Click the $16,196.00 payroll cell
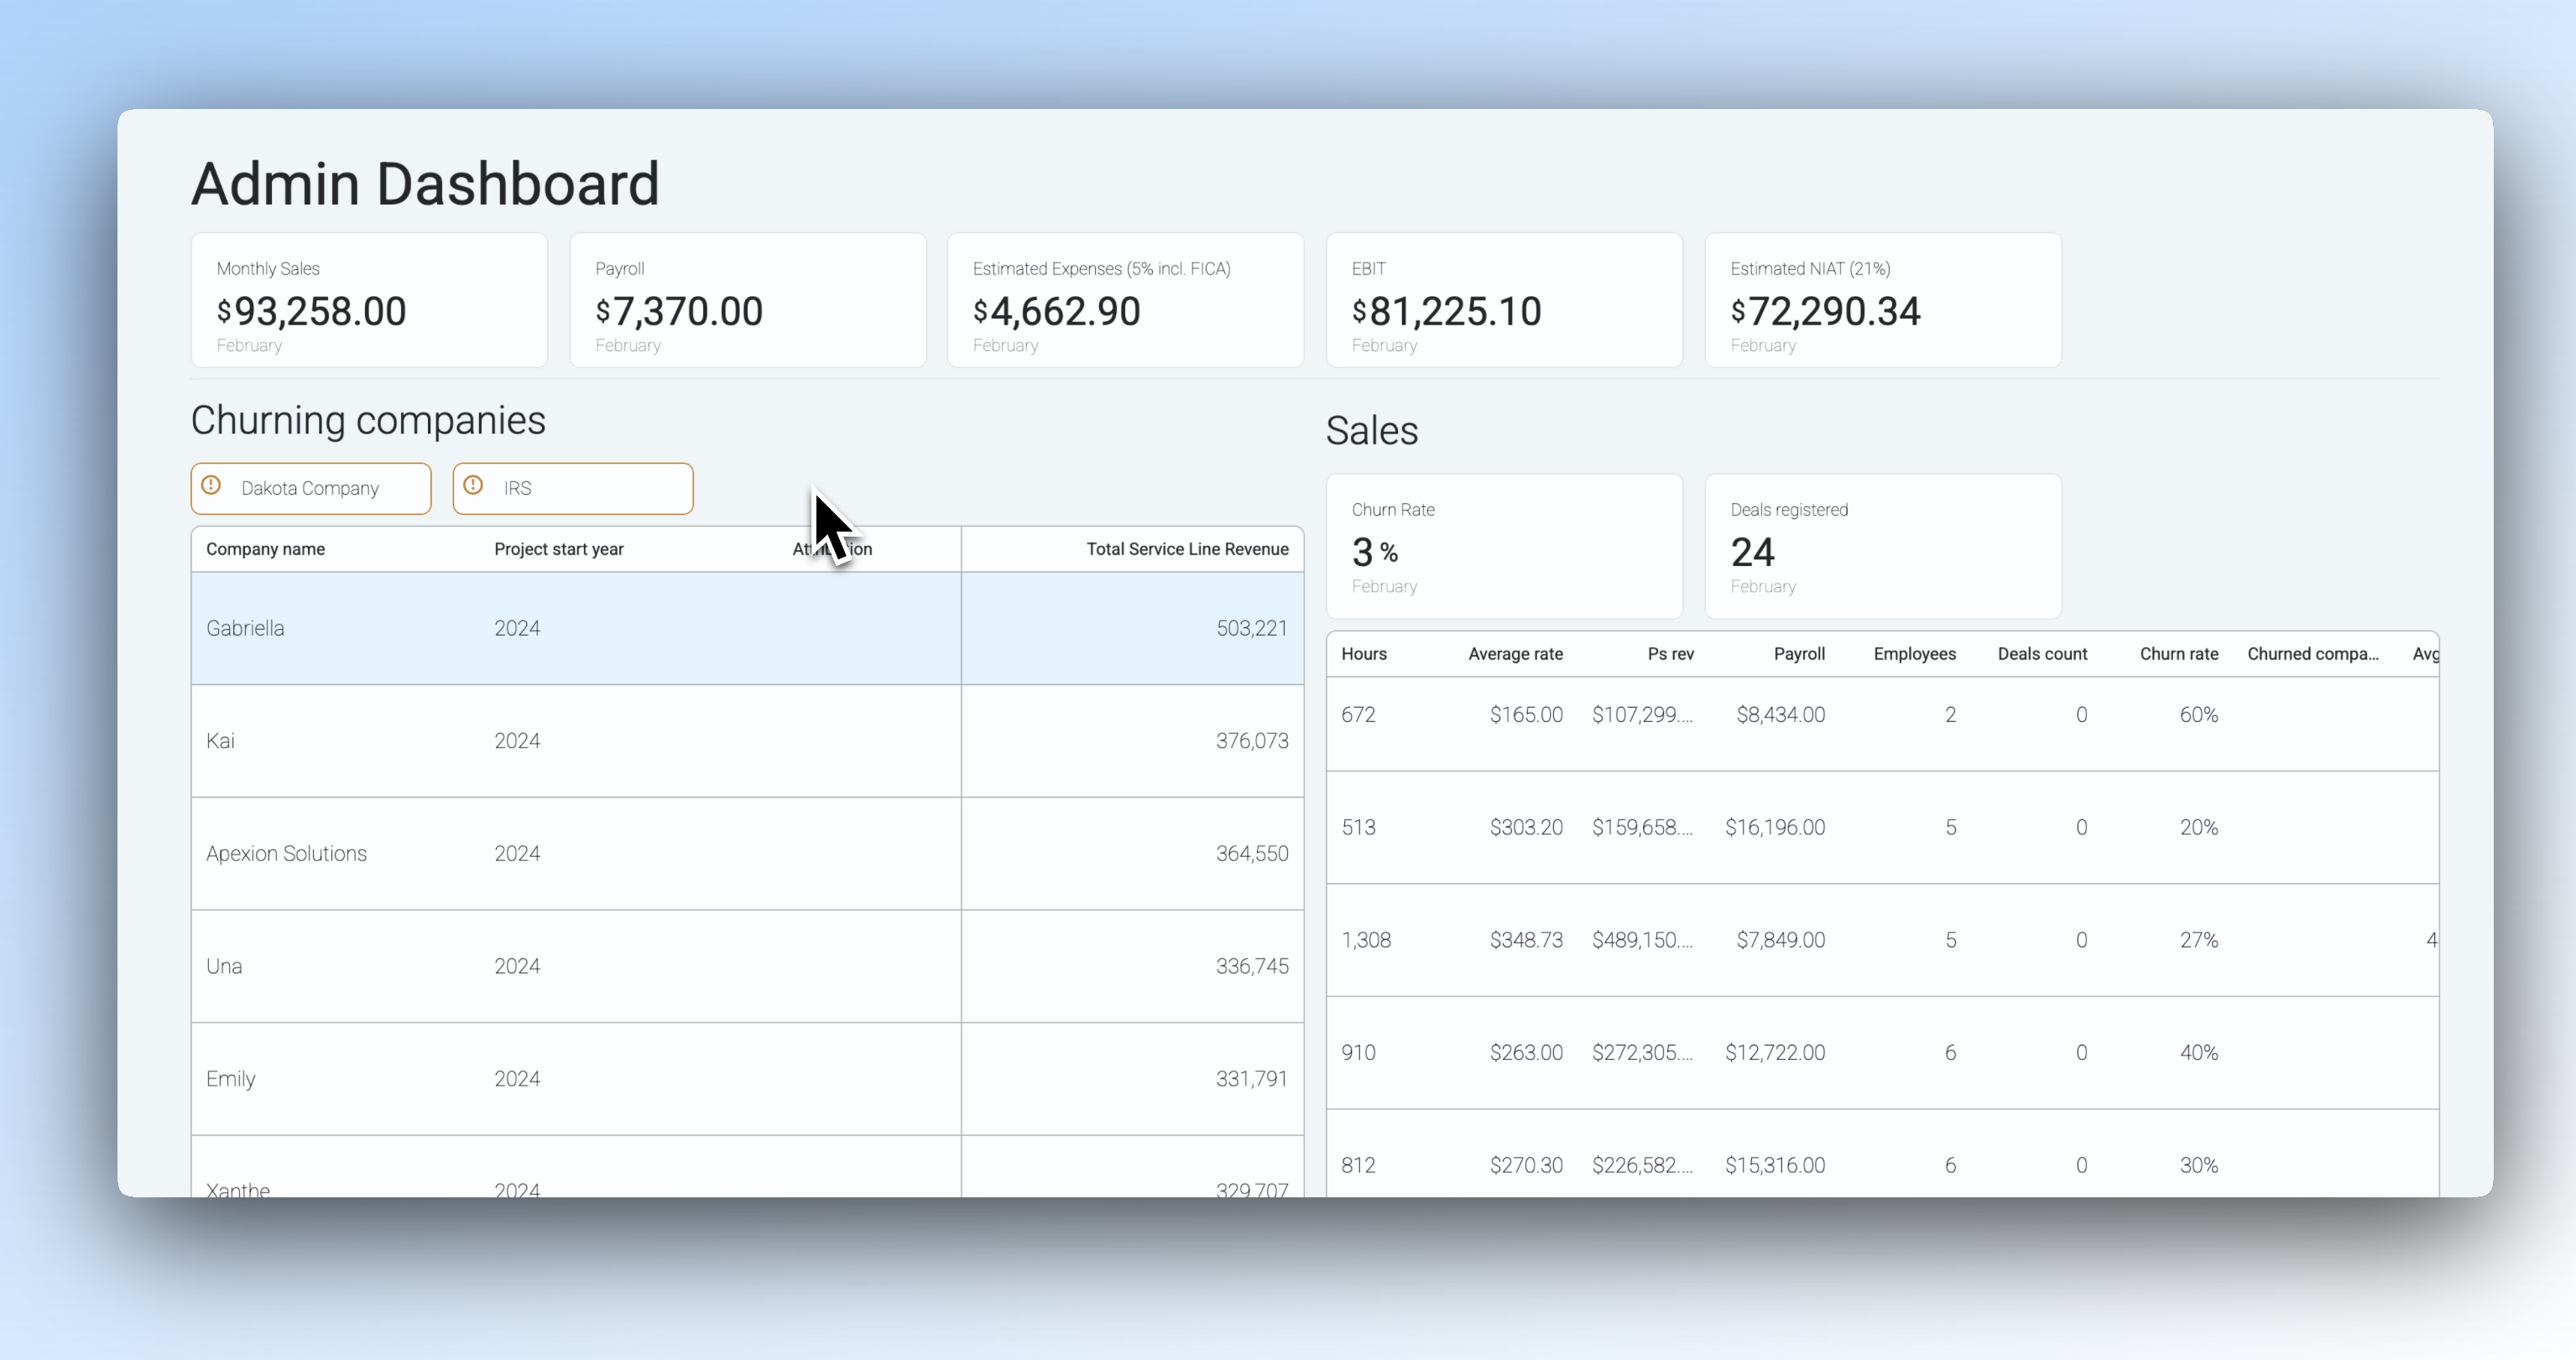This screenshot has height=1360, width=2576. coord(1775,828)
